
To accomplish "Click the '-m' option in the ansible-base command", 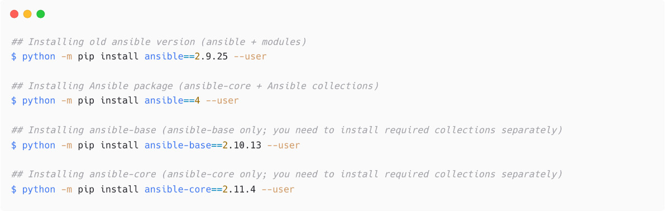I will pyautogui.click(x=66, y=145).
